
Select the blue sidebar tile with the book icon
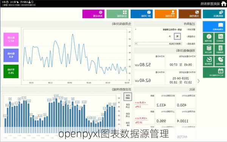(214, 27)
